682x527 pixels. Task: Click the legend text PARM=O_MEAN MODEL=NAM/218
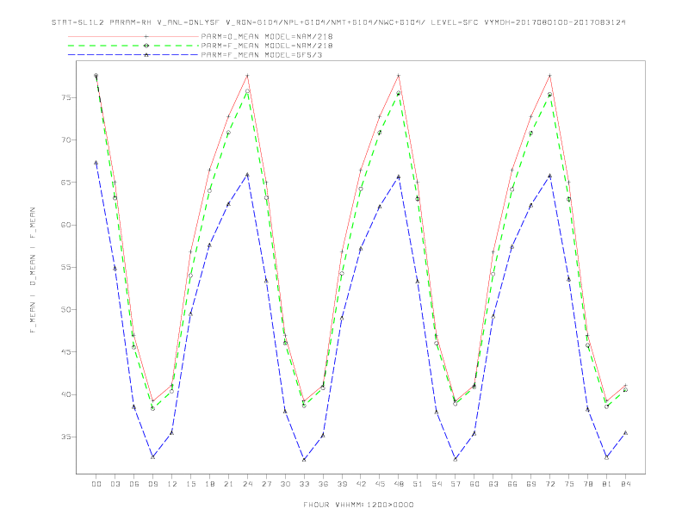tap(267, 36)
